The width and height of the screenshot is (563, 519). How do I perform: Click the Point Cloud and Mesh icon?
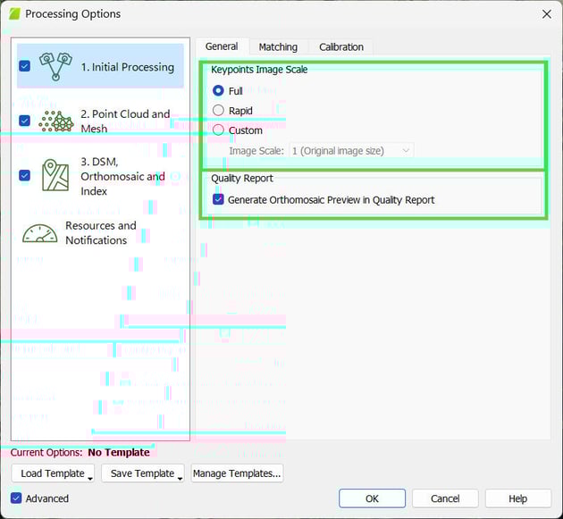click(56, 121)
